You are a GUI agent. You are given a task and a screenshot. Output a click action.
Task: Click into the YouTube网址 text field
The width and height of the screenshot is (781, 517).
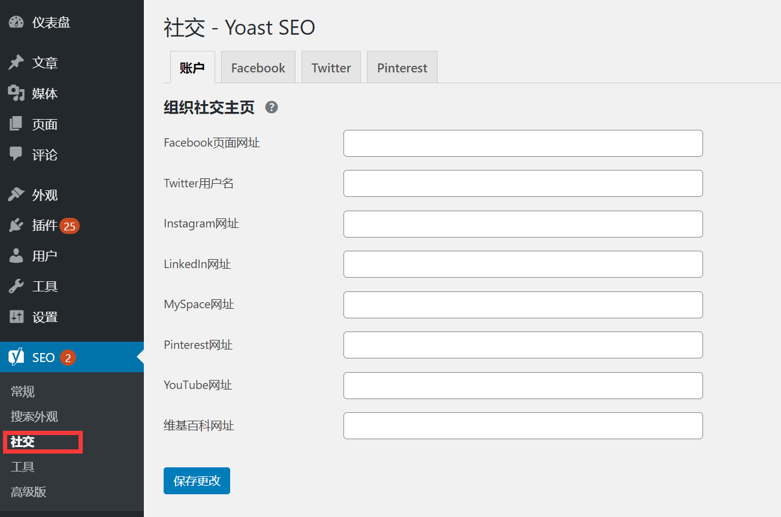523,385
